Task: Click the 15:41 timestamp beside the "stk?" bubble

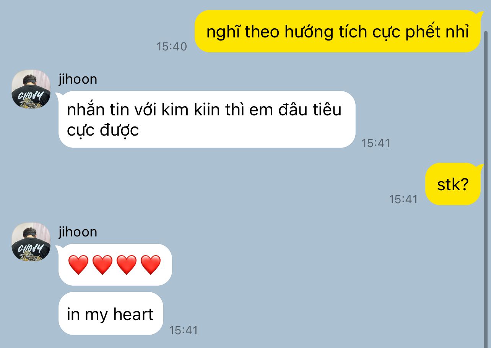Action: click(403, 199)
